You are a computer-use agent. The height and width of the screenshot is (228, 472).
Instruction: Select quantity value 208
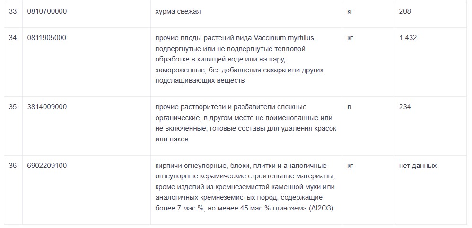coord(405,11)
